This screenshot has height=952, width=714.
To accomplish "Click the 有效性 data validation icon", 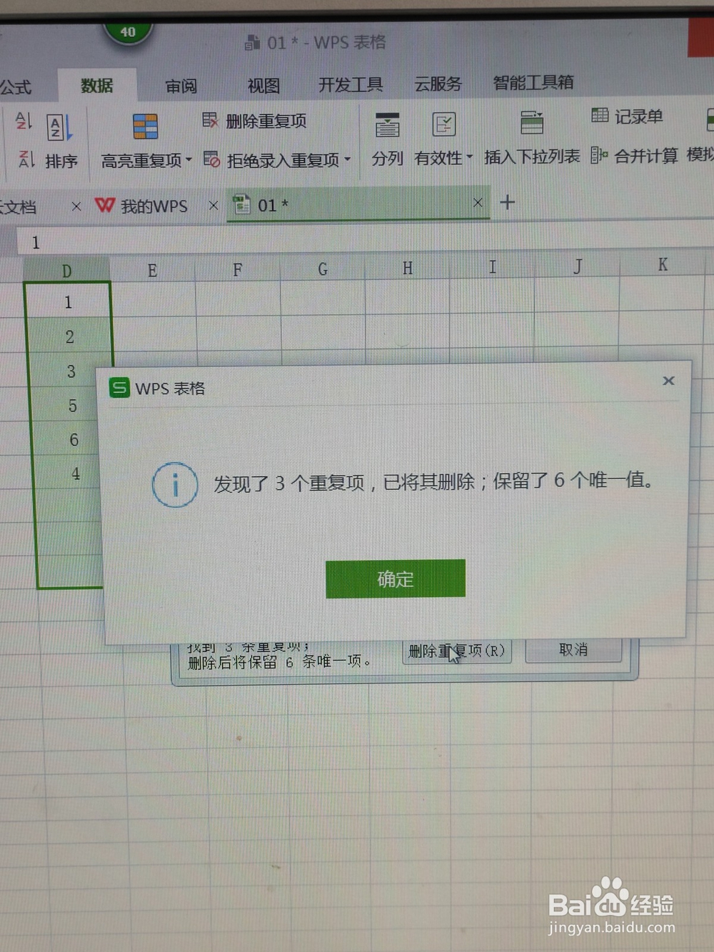I will (x=444, y=124).
